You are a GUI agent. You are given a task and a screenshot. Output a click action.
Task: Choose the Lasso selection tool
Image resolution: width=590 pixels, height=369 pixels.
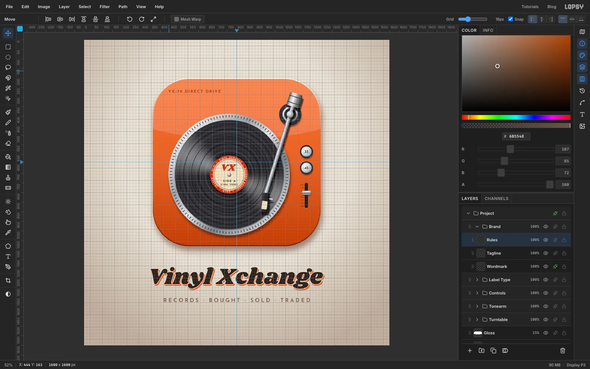(8, 68)
